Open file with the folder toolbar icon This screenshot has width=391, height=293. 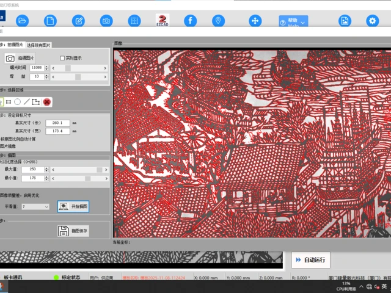[22, 21]
